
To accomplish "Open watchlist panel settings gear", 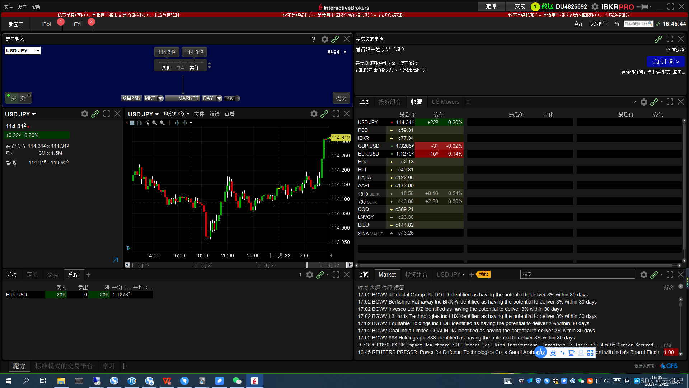I will (x=644, y=102).
